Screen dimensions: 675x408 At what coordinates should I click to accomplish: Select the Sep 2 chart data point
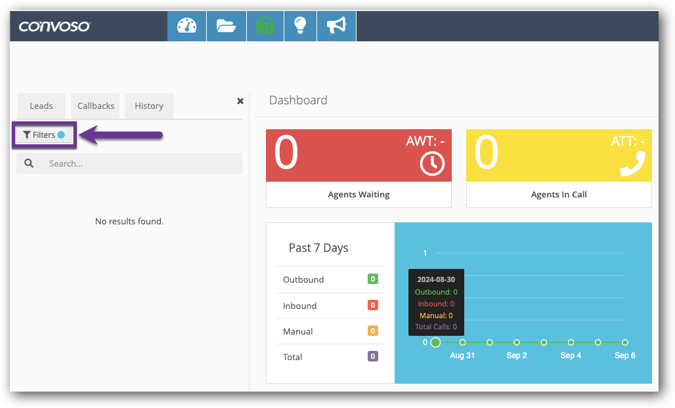pos(517,342)
